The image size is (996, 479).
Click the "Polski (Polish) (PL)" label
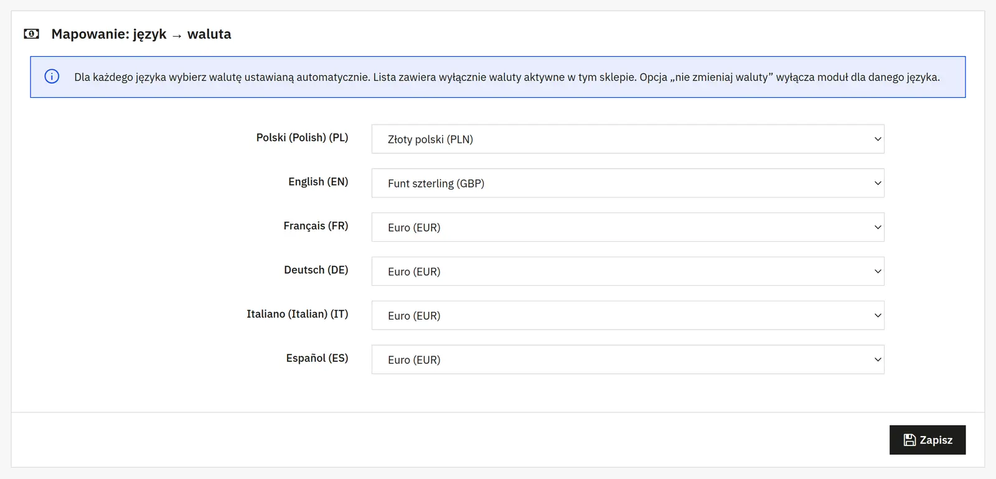pyautogui.click(x=302, y=138)
